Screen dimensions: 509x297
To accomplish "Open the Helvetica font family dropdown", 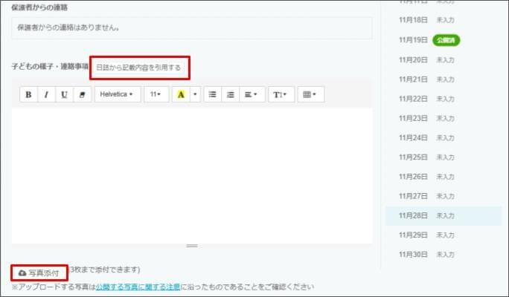I will pos(118,94).
